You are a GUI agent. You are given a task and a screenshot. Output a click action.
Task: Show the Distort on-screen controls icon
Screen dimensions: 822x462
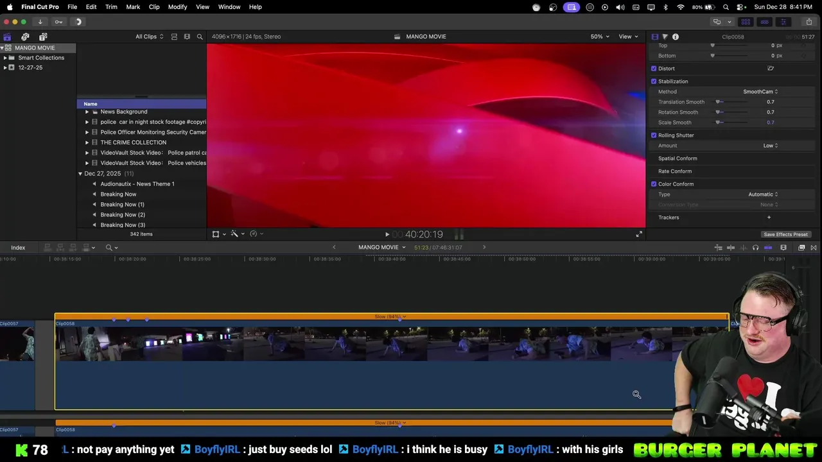(x=771, y=69)
